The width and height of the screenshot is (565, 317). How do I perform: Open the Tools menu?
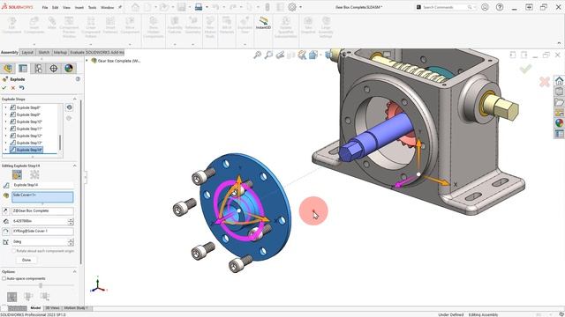pyautogui.click(x=92, y=7)
